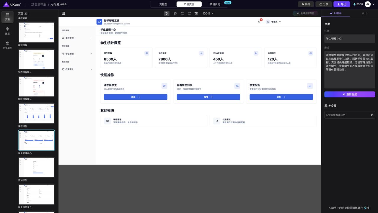
Task: Click the users icon on 查看学生列表 card
Action: pos(237,86)
